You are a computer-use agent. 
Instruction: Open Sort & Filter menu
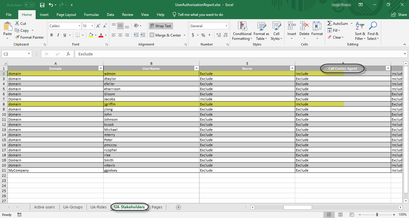360,31
